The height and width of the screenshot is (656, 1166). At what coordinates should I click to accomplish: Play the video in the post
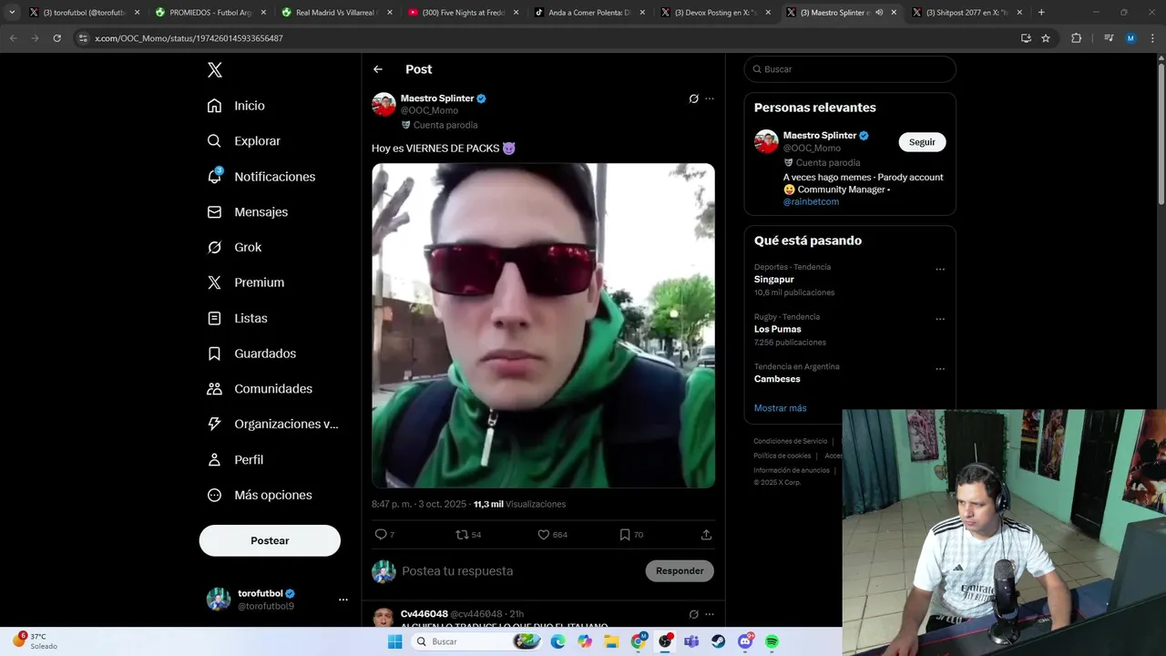pyautogui.click(x=543, y=325)
